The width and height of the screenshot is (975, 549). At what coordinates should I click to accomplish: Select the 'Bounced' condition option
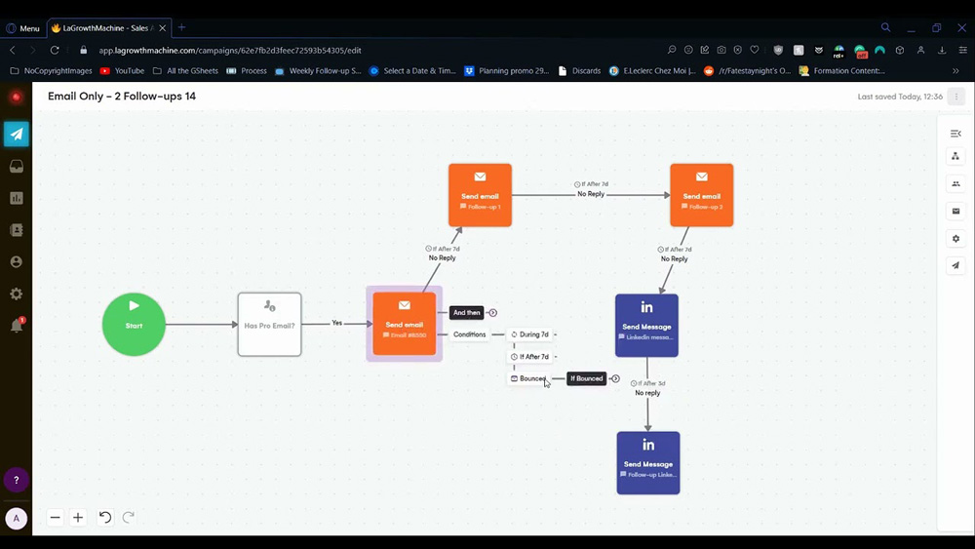[531, 378]
